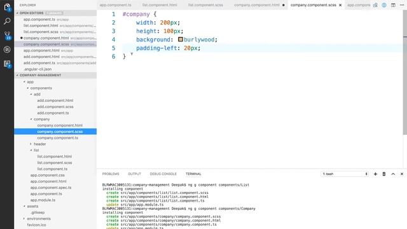Collapse the add folder
The width and height of the screenshot is (407, 229).
pyautogui.click(x=31, y=94)
